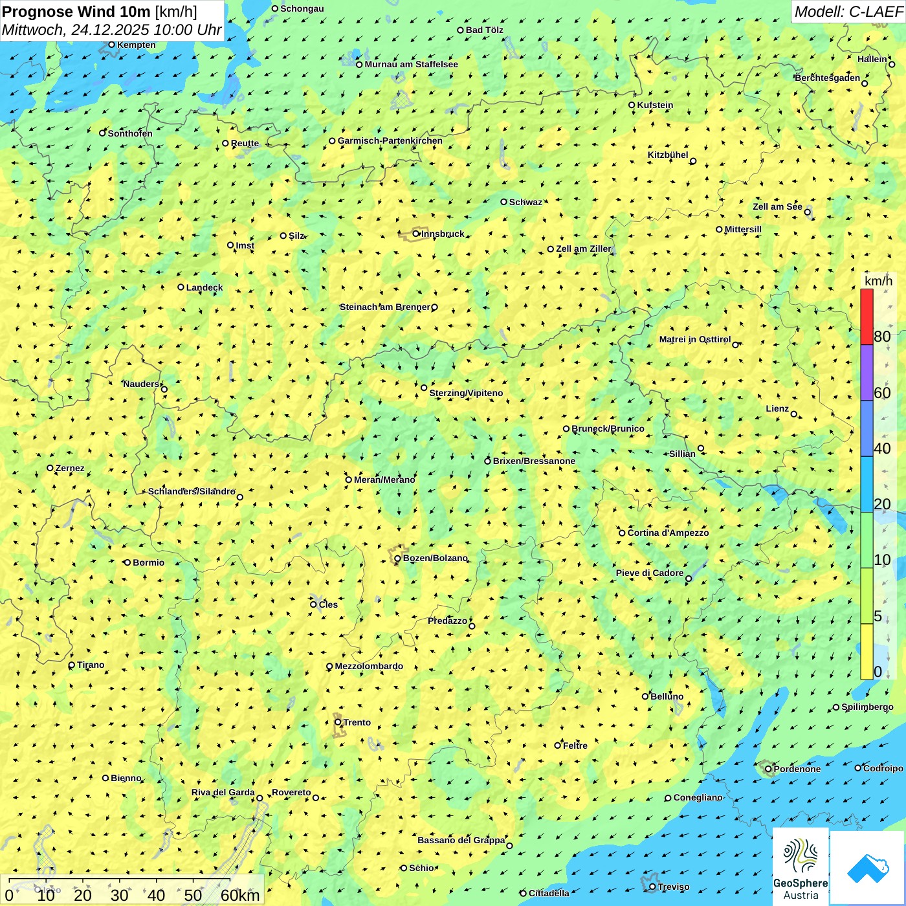Click the "Landeck" city label
Screen dimensions: 906x906
pyautogui.click(x=204, y=287)
